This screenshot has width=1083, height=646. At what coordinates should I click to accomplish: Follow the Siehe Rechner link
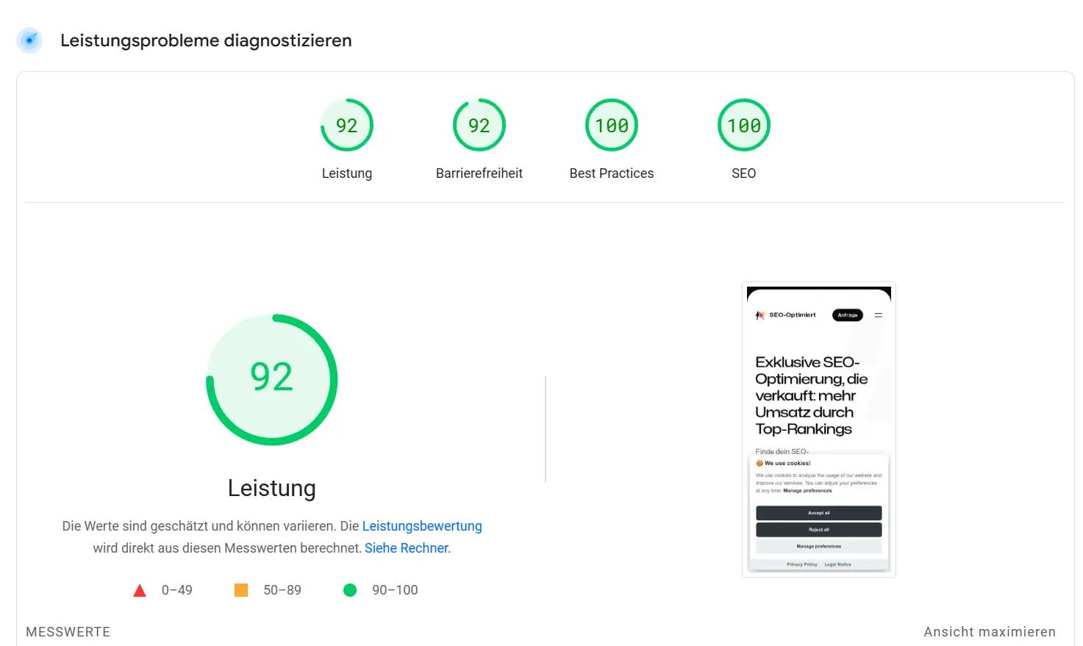[x=406, y=548]
